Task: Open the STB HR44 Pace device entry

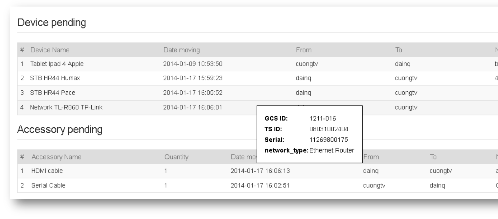Action: click(x=53, y=93)
